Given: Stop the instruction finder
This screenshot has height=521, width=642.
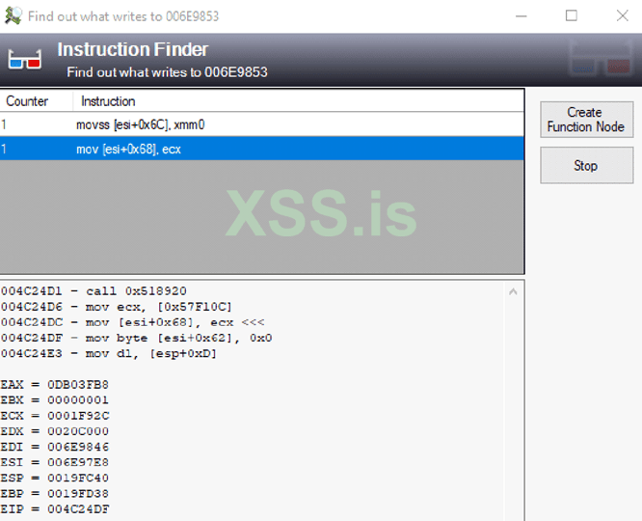Looking at the screenshot, I should (x=586, y=165).
